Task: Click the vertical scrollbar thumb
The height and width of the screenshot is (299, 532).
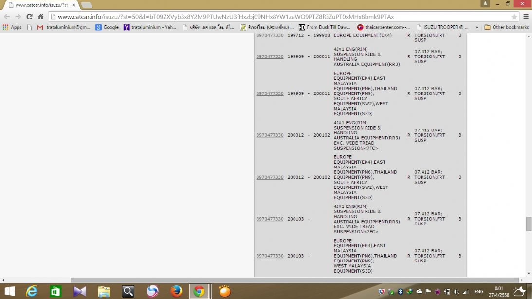Action: point(529,224)
